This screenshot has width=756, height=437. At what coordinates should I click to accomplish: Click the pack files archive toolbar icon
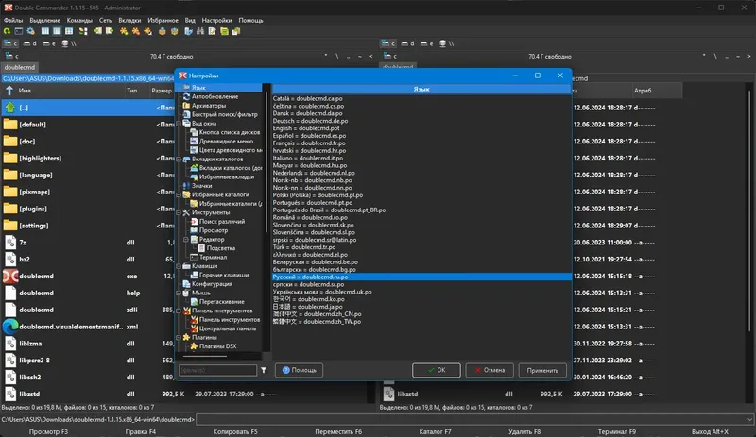point(162,31)
